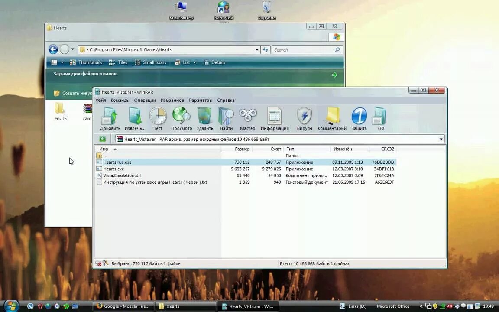The height and width of the screenshot is (312, 499).
Task: Expand the Hearts address bar dropdown
Action: click(257, 50)
